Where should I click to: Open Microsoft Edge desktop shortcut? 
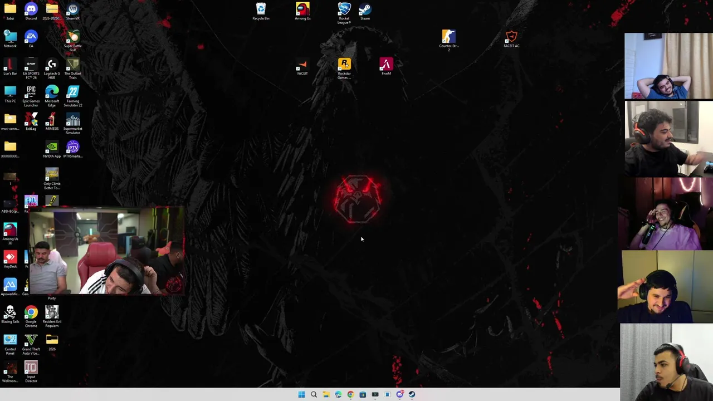(52, 95)
